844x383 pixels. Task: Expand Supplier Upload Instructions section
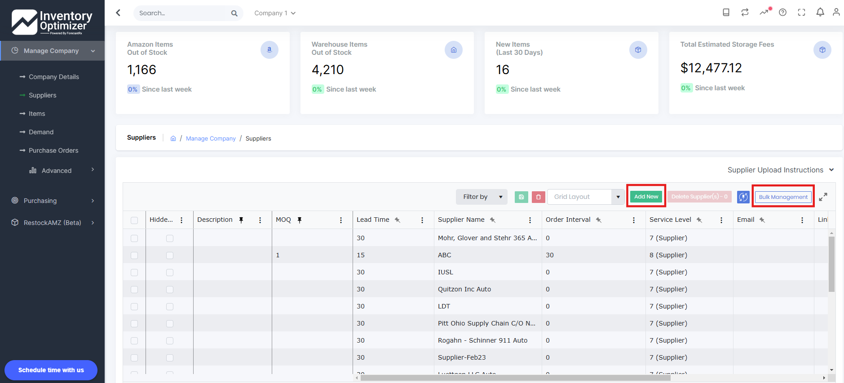pyautogui.click(x=781, y=170)
